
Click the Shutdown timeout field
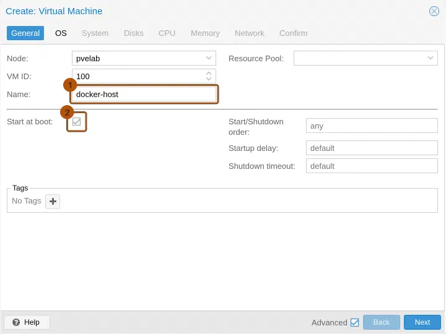(372, 166)
